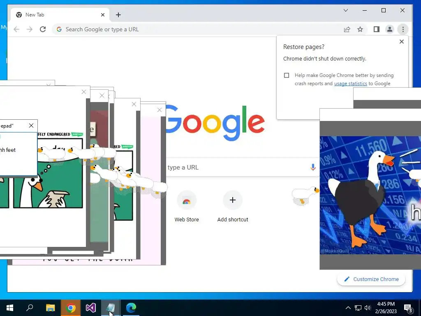
Task: Open the Chrome profile avatar menu
Action: 390,29
